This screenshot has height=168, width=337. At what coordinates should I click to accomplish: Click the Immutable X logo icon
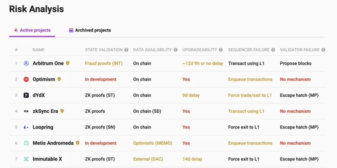click(26, 159)
